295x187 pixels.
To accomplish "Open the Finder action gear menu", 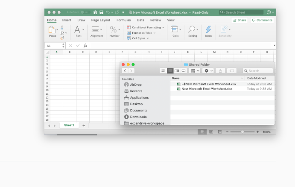I will click(208, 71).
